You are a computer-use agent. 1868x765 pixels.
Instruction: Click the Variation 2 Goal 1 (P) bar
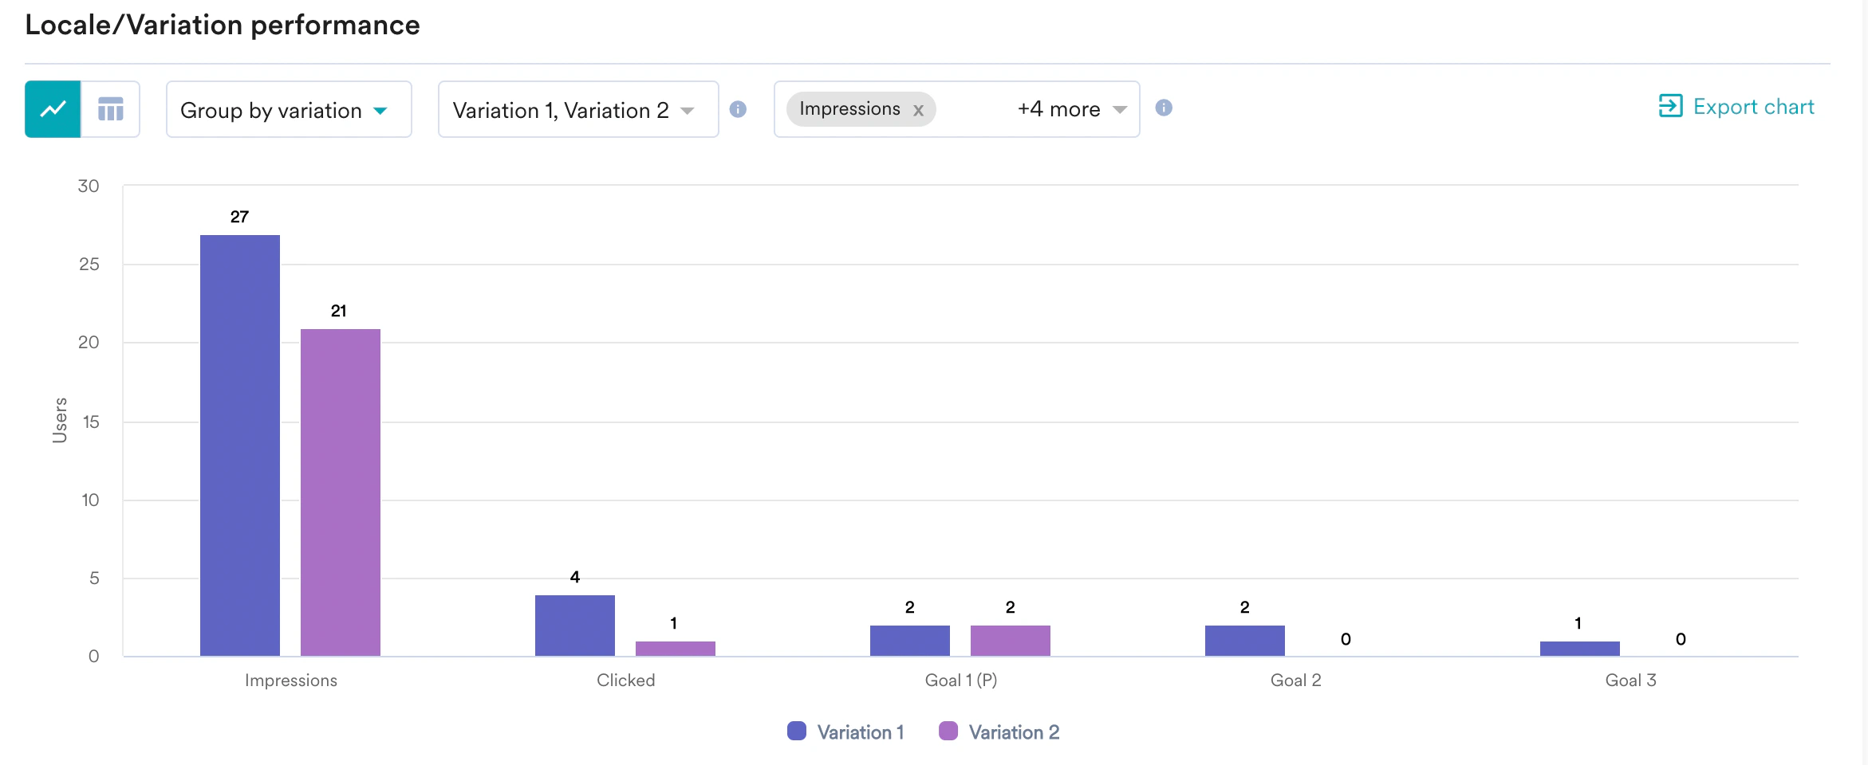pos(1011,641)
